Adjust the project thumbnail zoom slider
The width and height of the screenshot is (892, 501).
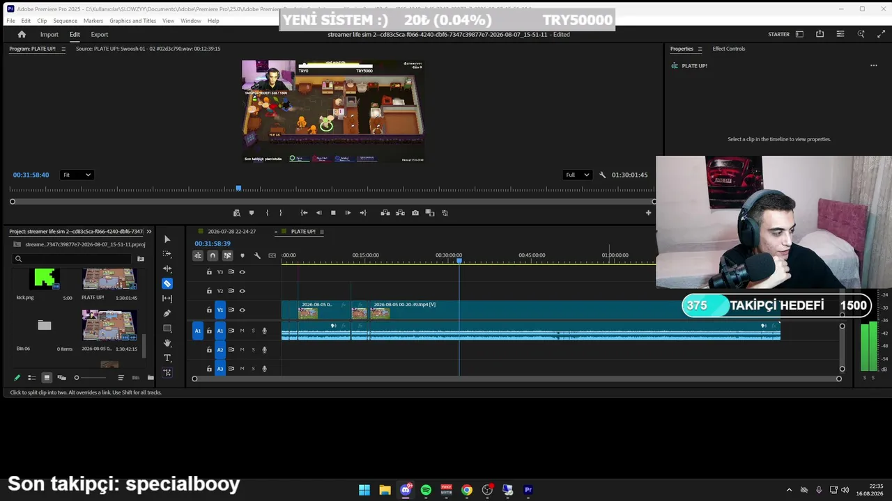[x=91, y=378]
